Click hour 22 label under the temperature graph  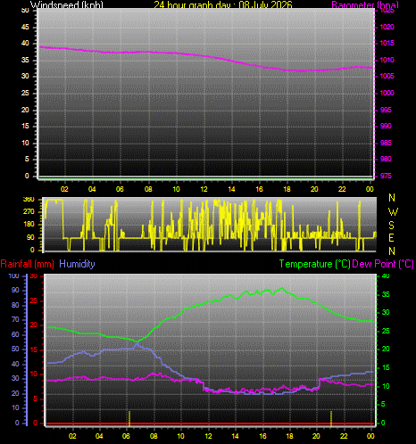(344, 436)
